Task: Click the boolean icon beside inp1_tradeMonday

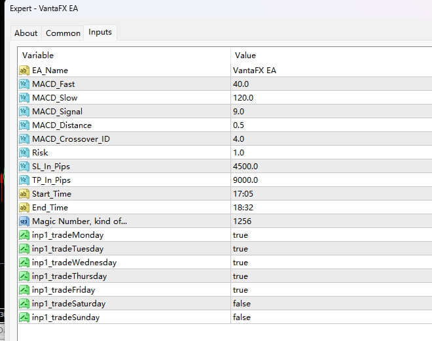Action: [x=25, y=235]
